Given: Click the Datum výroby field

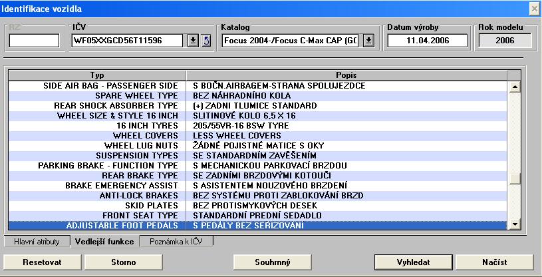Looking at the screenshot, I should 427,41.
